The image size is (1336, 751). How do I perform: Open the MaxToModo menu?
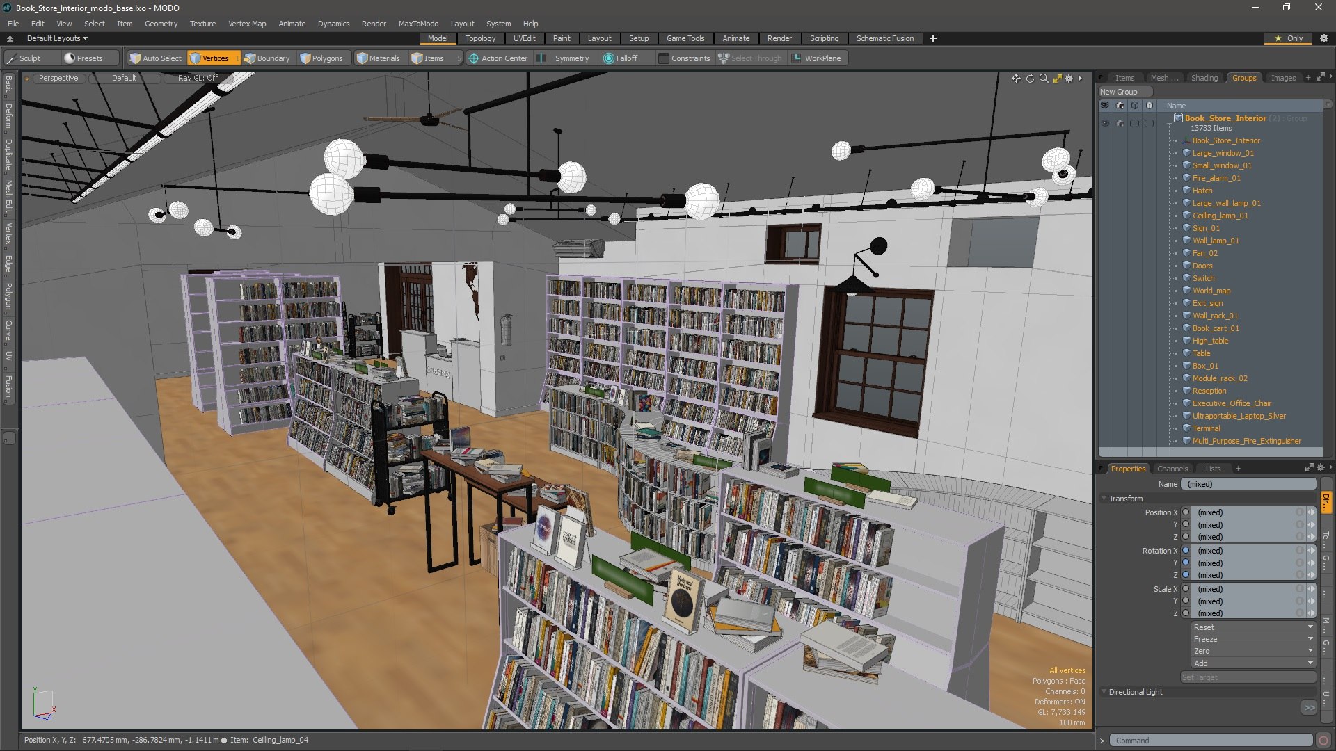tap(418, 24)
